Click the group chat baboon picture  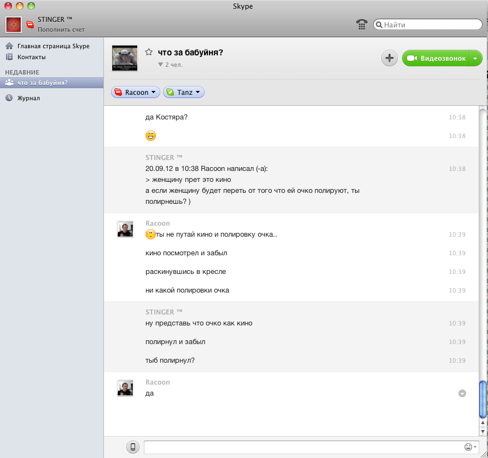[125, 58]
